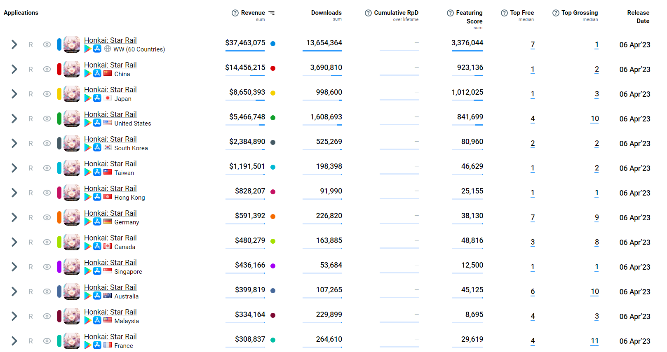Click revenue value $37,463,075
This screenshot has height=352, width=667.
coord(245,43)
